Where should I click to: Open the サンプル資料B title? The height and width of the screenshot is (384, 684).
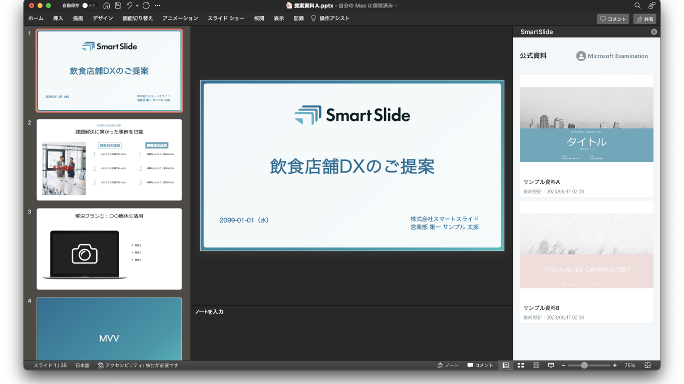click(541, 308)
